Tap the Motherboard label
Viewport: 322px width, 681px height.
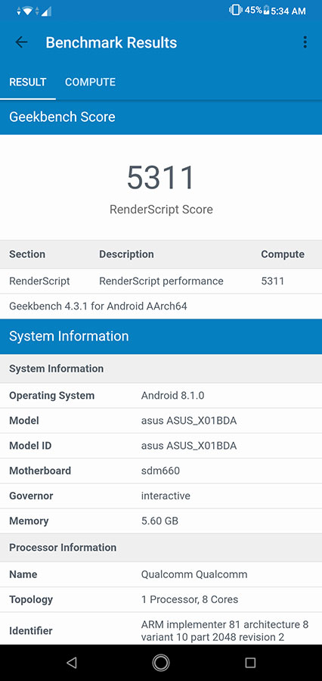point(40,471)
